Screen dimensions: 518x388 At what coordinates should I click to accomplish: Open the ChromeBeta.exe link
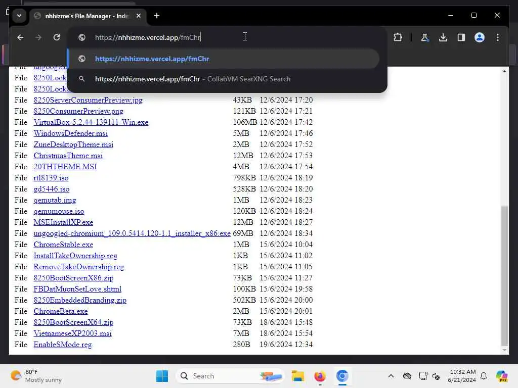click(61, 311)
